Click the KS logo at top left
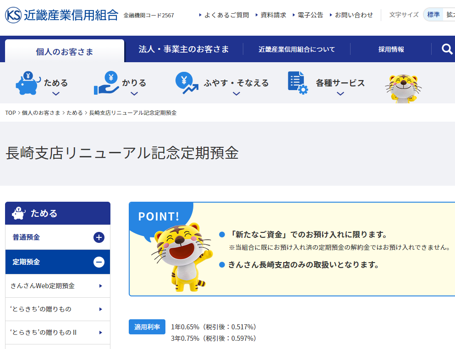Viewport: 455px width, 349px height. [x=13, y=15]
